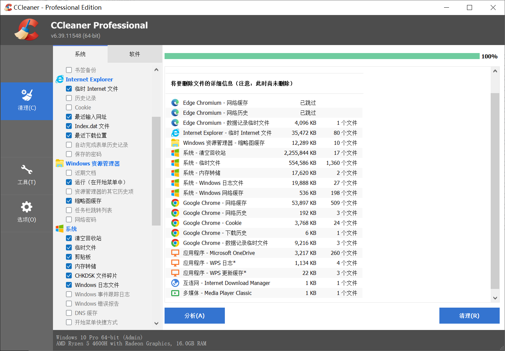Click the 100% progress bar
Image resolution: width=505 pixels, height=351 pixels.
322,56
